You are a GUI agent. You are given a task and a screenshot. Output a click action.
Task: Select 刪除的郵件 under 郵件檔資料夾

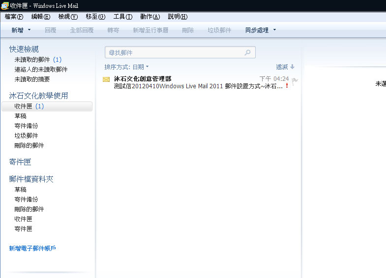[x=29, y=209]
